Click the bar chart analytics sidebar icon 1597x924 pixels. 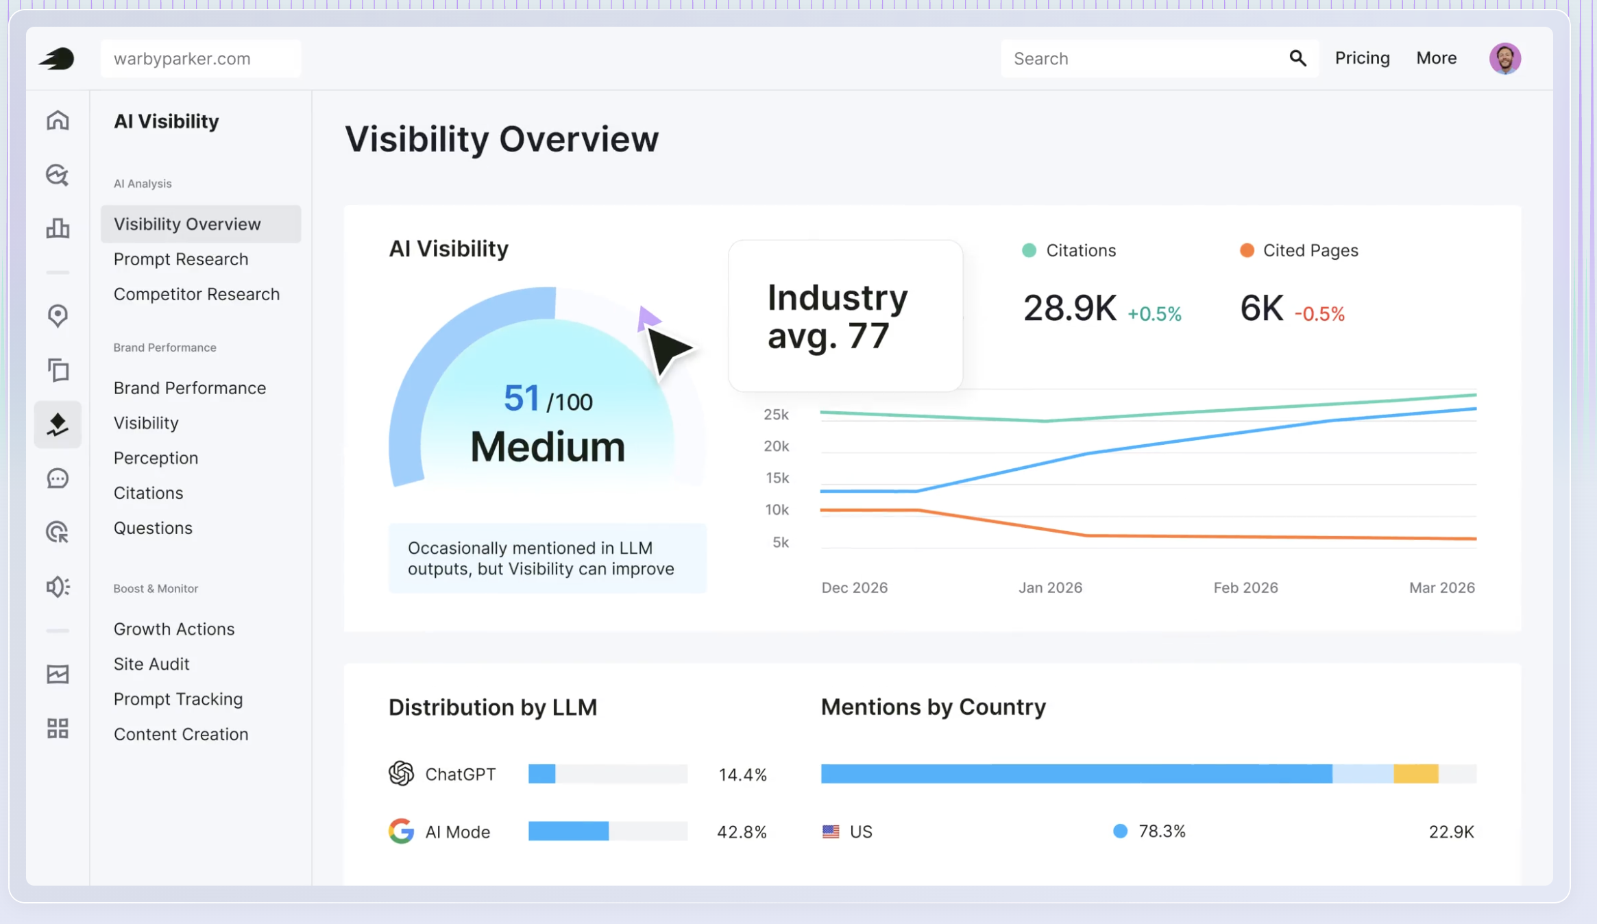click(58, 228)
